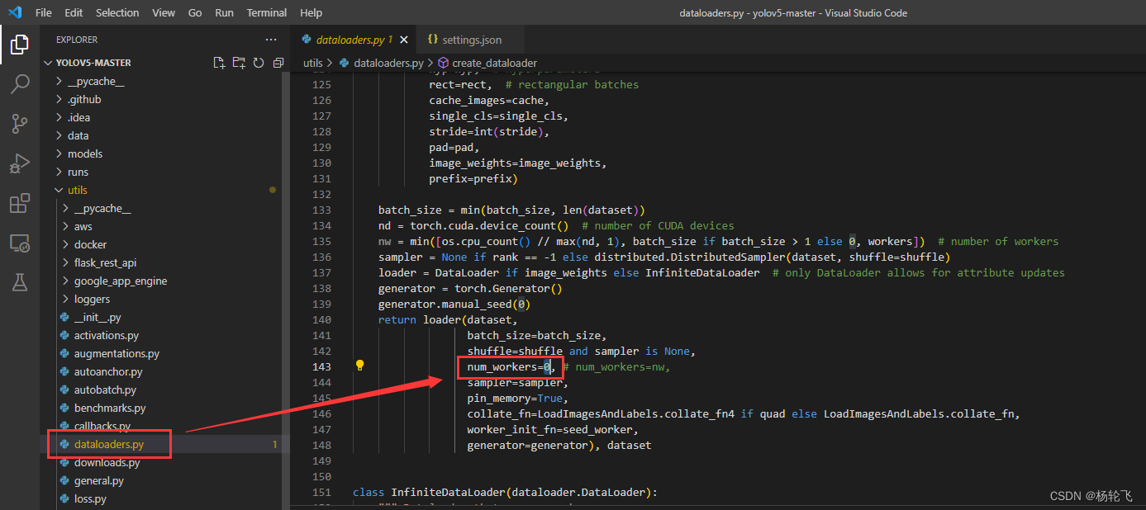Switch to the dataloaders.py tab

pyautogui.click(x=351, y=40)
